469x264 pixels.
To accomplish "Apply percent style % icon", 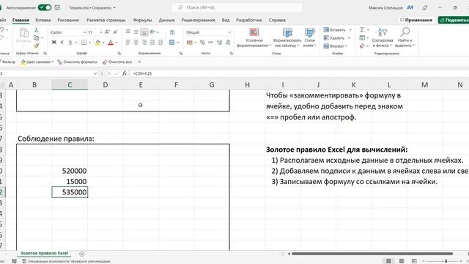I will coord(202,43).
